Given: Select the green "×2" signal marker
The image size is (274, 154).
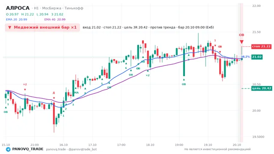Looking at the screenshot, I should 148,75.
